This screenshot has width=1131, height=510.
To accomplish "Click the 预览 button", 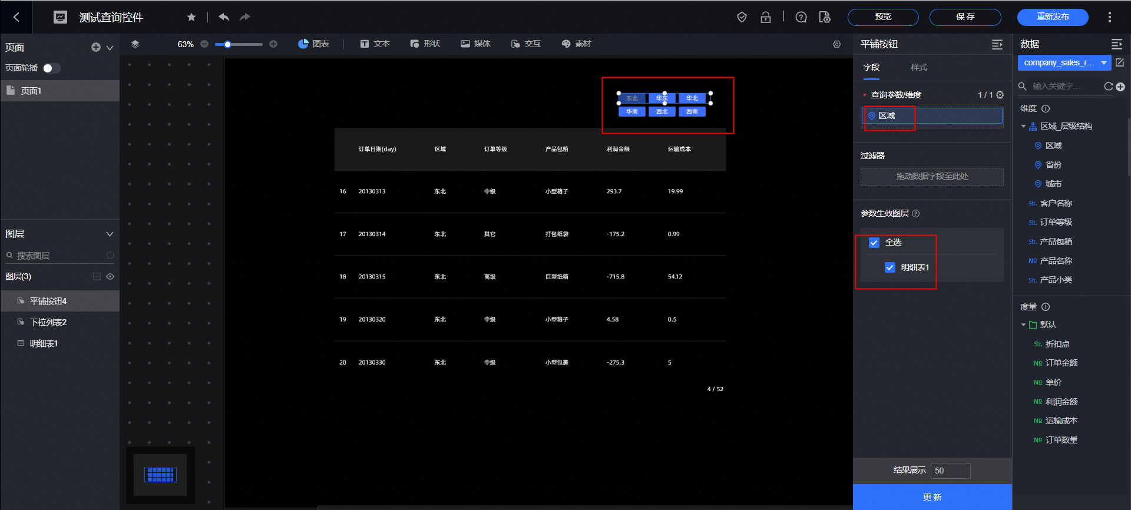I will (882, 17).
